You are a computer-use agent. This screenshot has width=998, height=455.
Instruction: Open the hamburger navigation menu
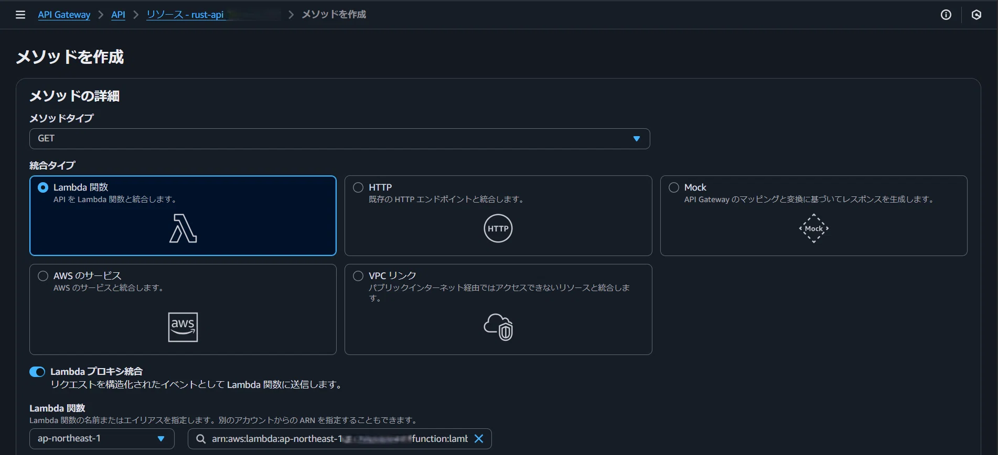pos(20,15)
